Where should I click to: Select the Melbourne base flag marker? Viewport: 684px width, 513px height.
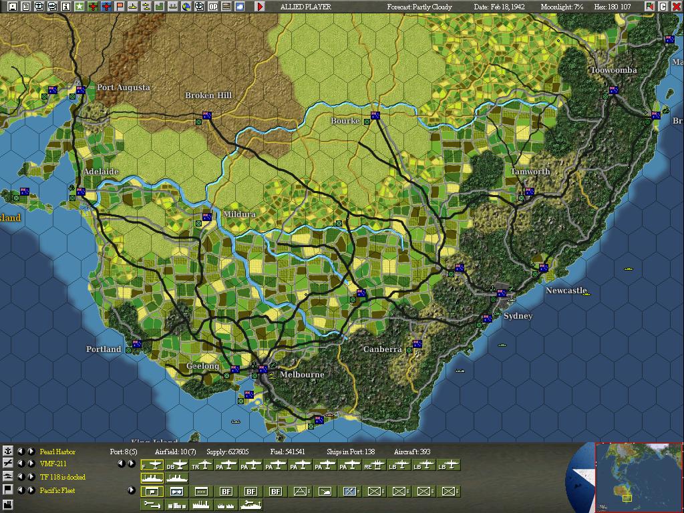[x=263, y=369]
